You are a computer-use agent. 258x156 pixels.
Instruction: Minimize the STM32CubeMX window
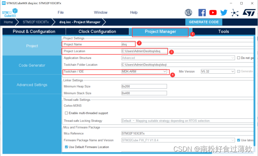[x=231, y=3]
